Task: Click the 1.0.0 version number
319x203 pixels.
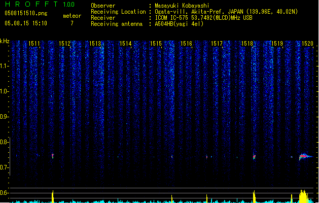Action: (68, 5)
